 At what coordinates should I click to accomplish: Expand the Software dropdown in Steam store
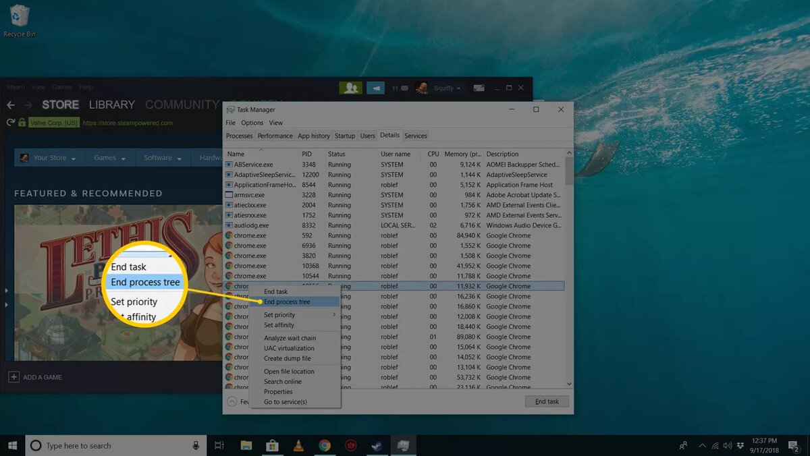pyautogui.click(x=162, y=158)
